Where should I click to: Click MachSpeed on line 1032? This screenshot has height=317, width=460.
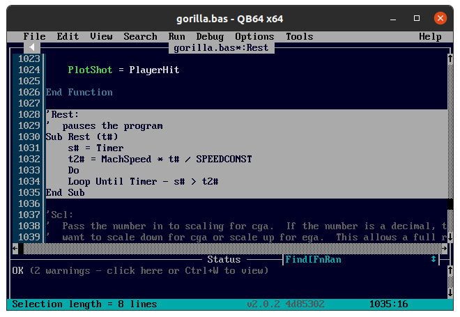126,159
